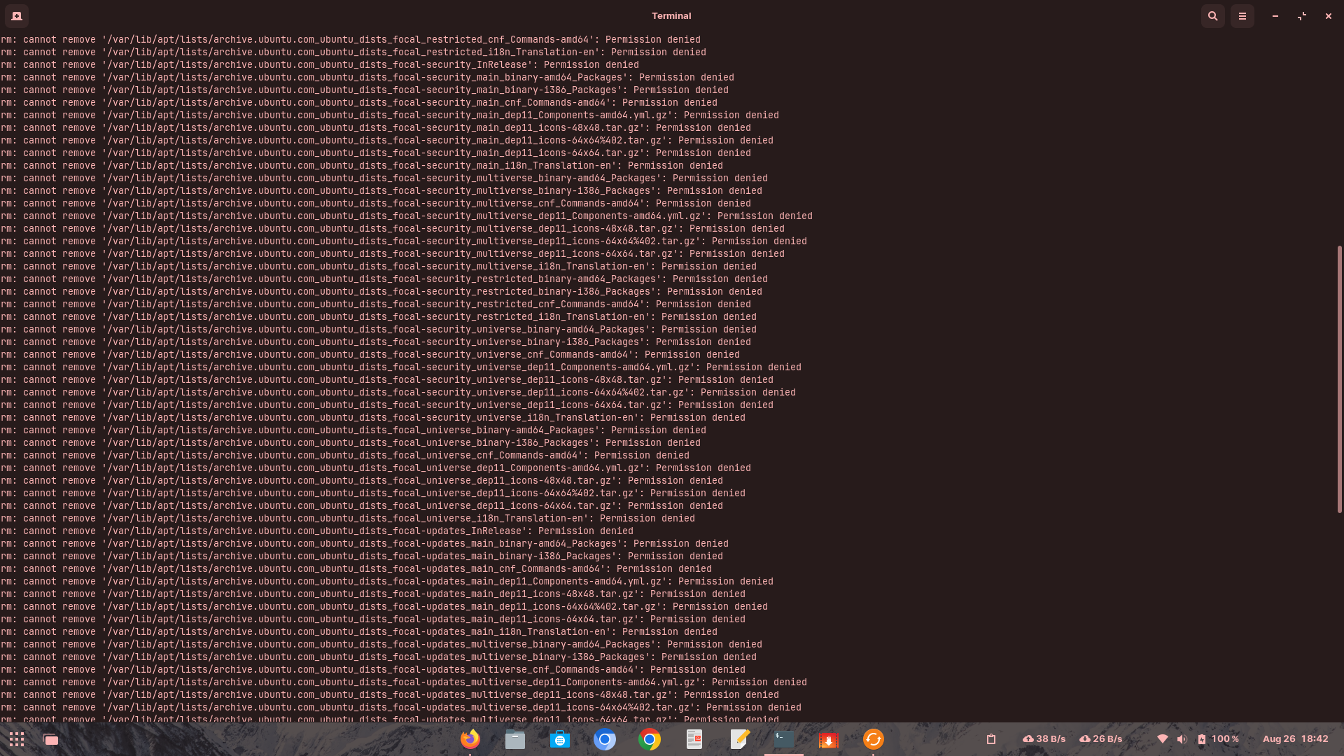Image resolution: width=1344 pixels, height=756 pixels.
Task: Click the focal_restricted_cnf_Commands-amd64 error line
Action: point(351,40)
